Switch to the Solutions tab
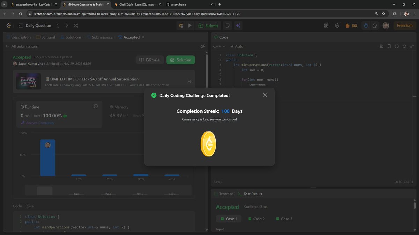The height and width of the screenshot is (235, 419). 71,37
